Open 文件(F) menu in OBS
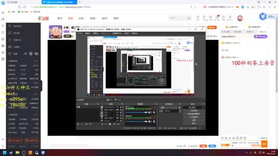 (x=80, y=33)
